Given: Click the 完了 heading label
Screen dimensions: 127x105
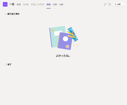Looking at the screenshot, I should pos(9,65).
